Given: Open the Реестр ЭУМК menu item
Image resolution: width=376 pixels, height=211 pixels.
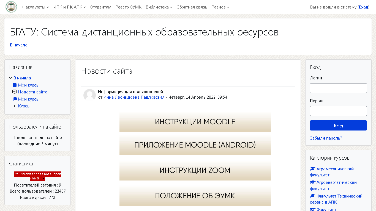Looking at the screenshot, I should (x=129, y=7).
